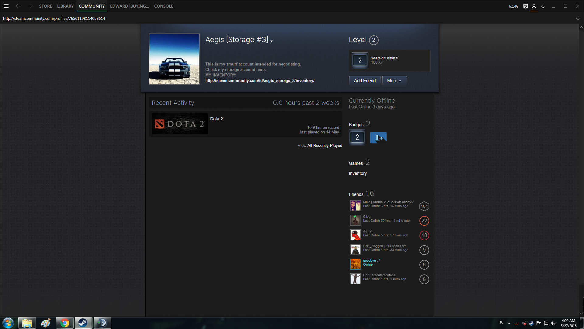Click the Dota 2 game banner thumbnail
The width and height of the screenshot is (584, 329).
click(179, 124)
